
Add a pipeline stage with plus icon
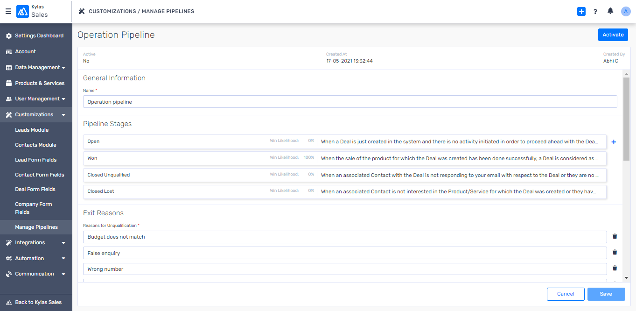pyautogui.click(x=614, y=142)
